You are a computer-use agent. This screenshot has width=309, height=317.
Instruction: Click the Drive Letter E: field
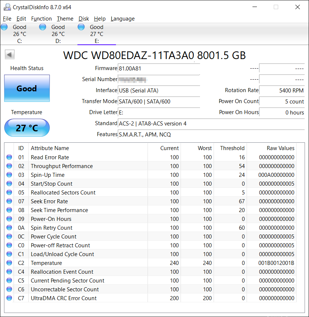pyautogui.click(x=159, y=112)
